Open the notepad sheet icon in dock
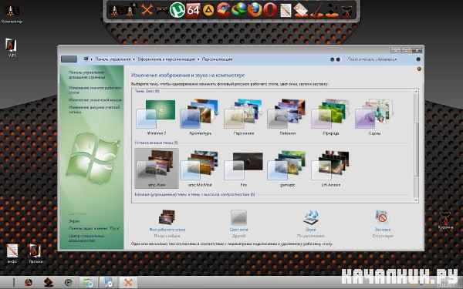Image resolution: width=463 pixels, height=289 pixels. [286, 11]
